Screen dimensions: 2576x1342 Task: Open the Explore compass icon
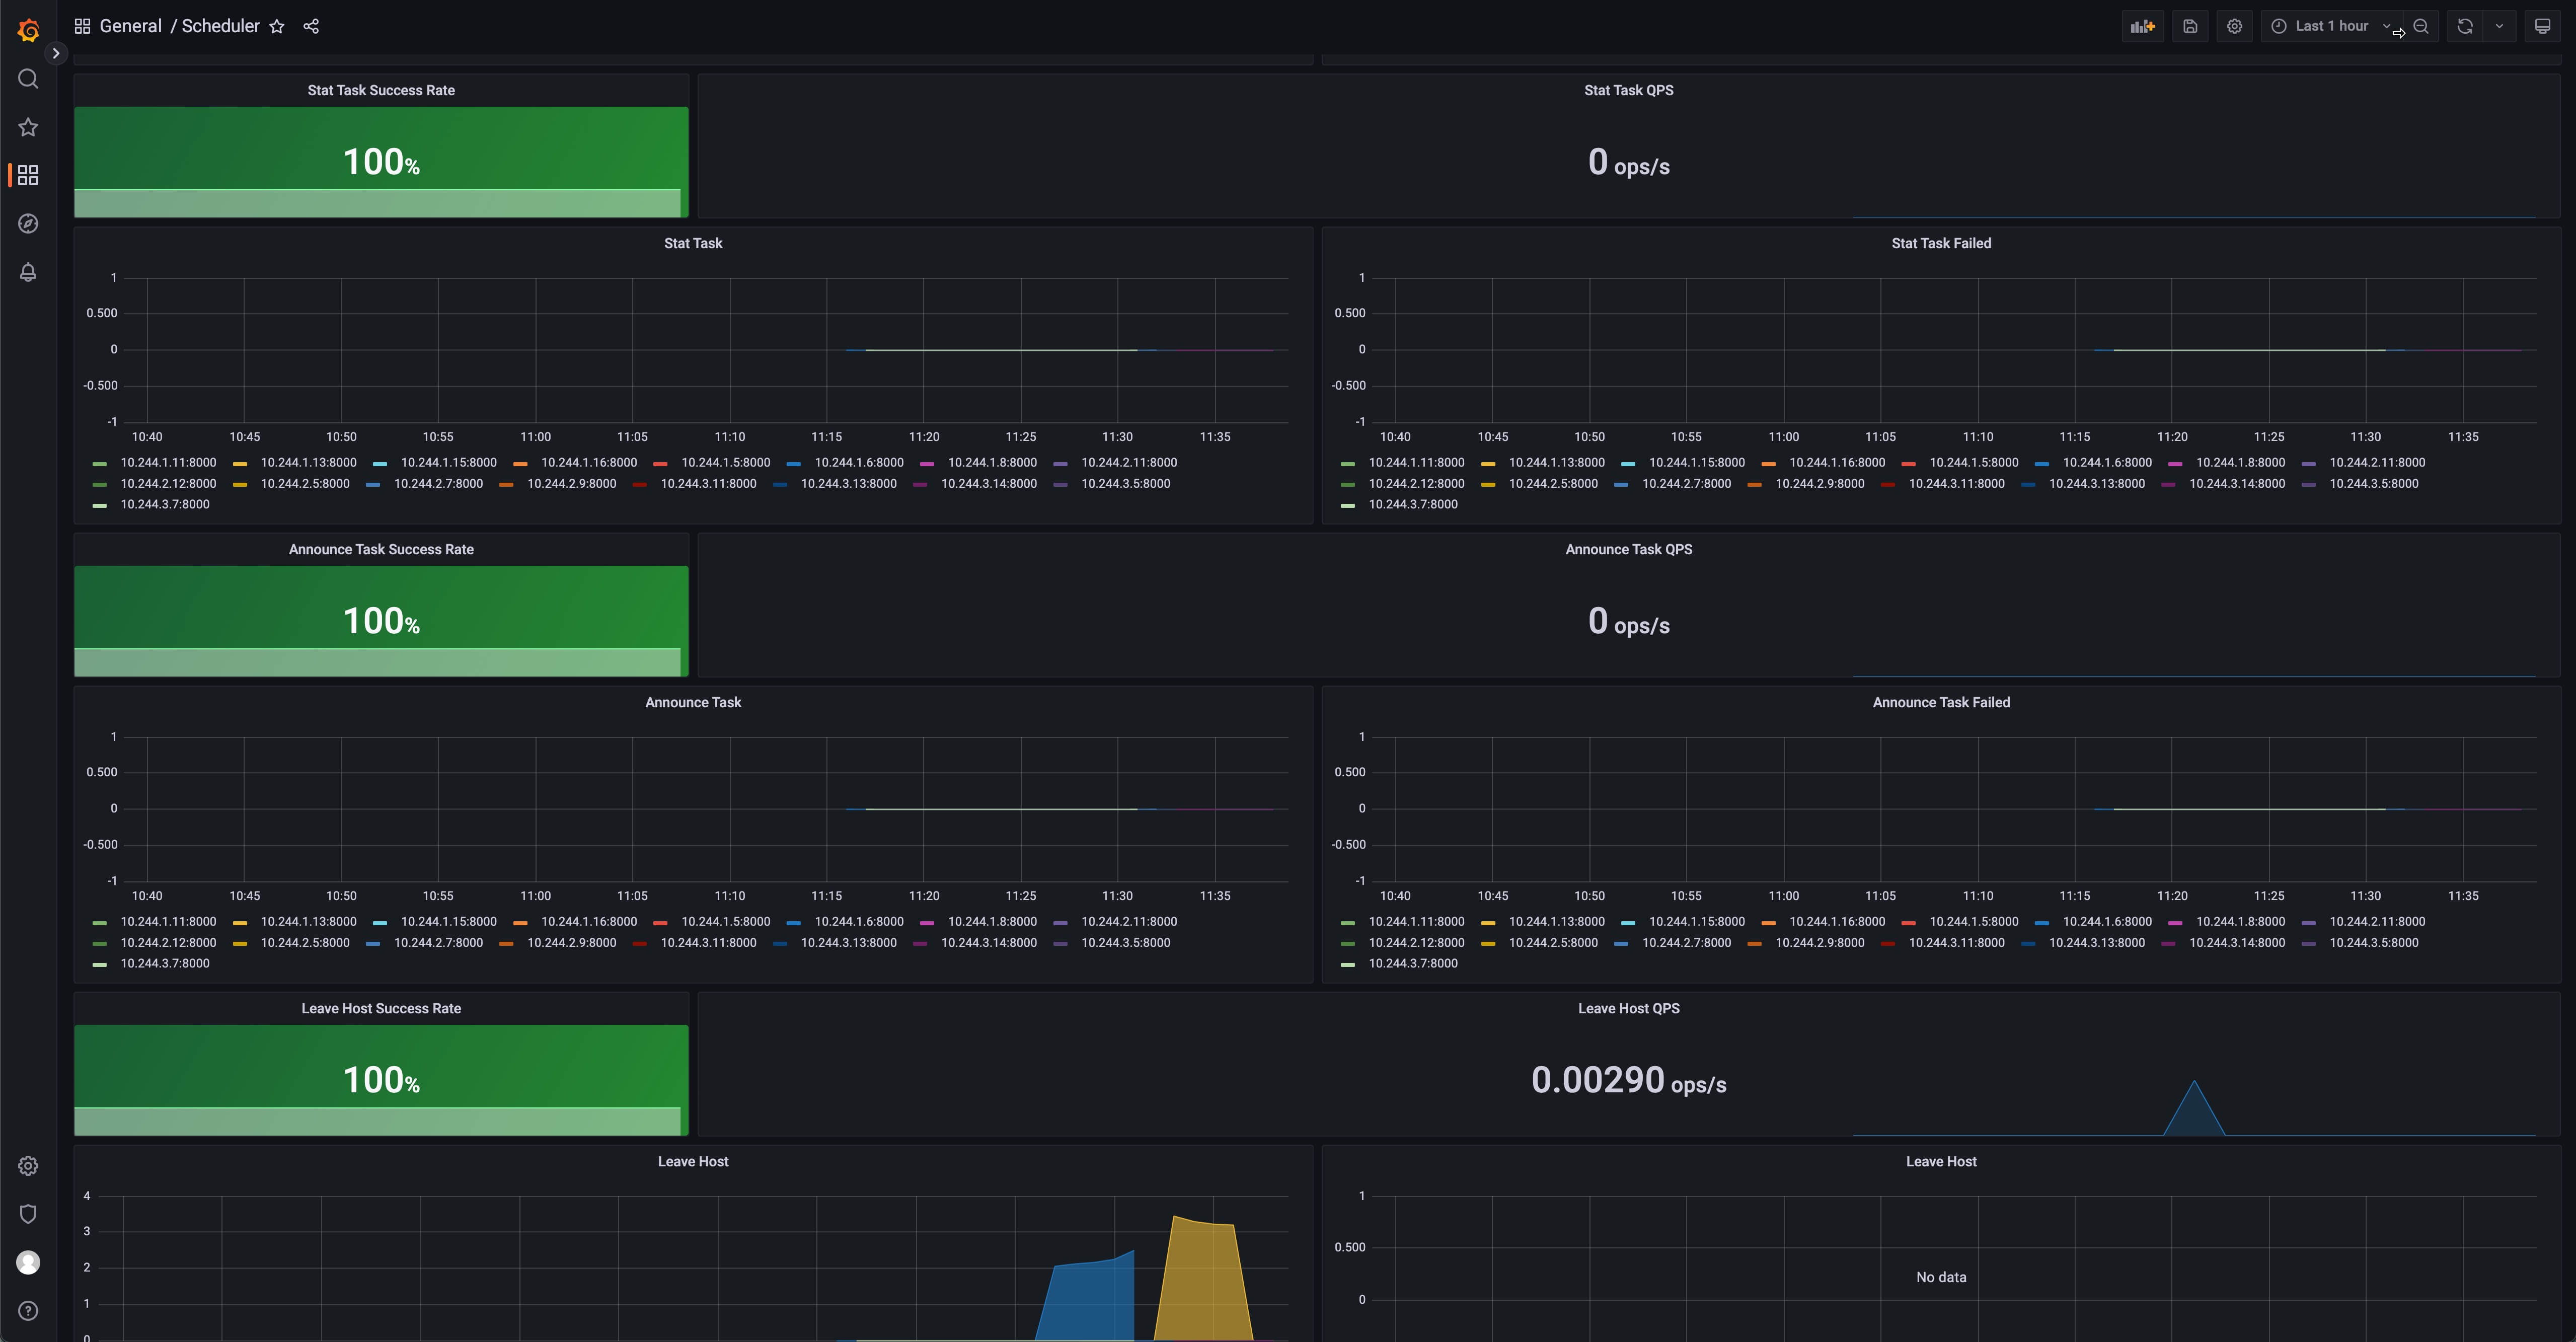tap(28, 224)
